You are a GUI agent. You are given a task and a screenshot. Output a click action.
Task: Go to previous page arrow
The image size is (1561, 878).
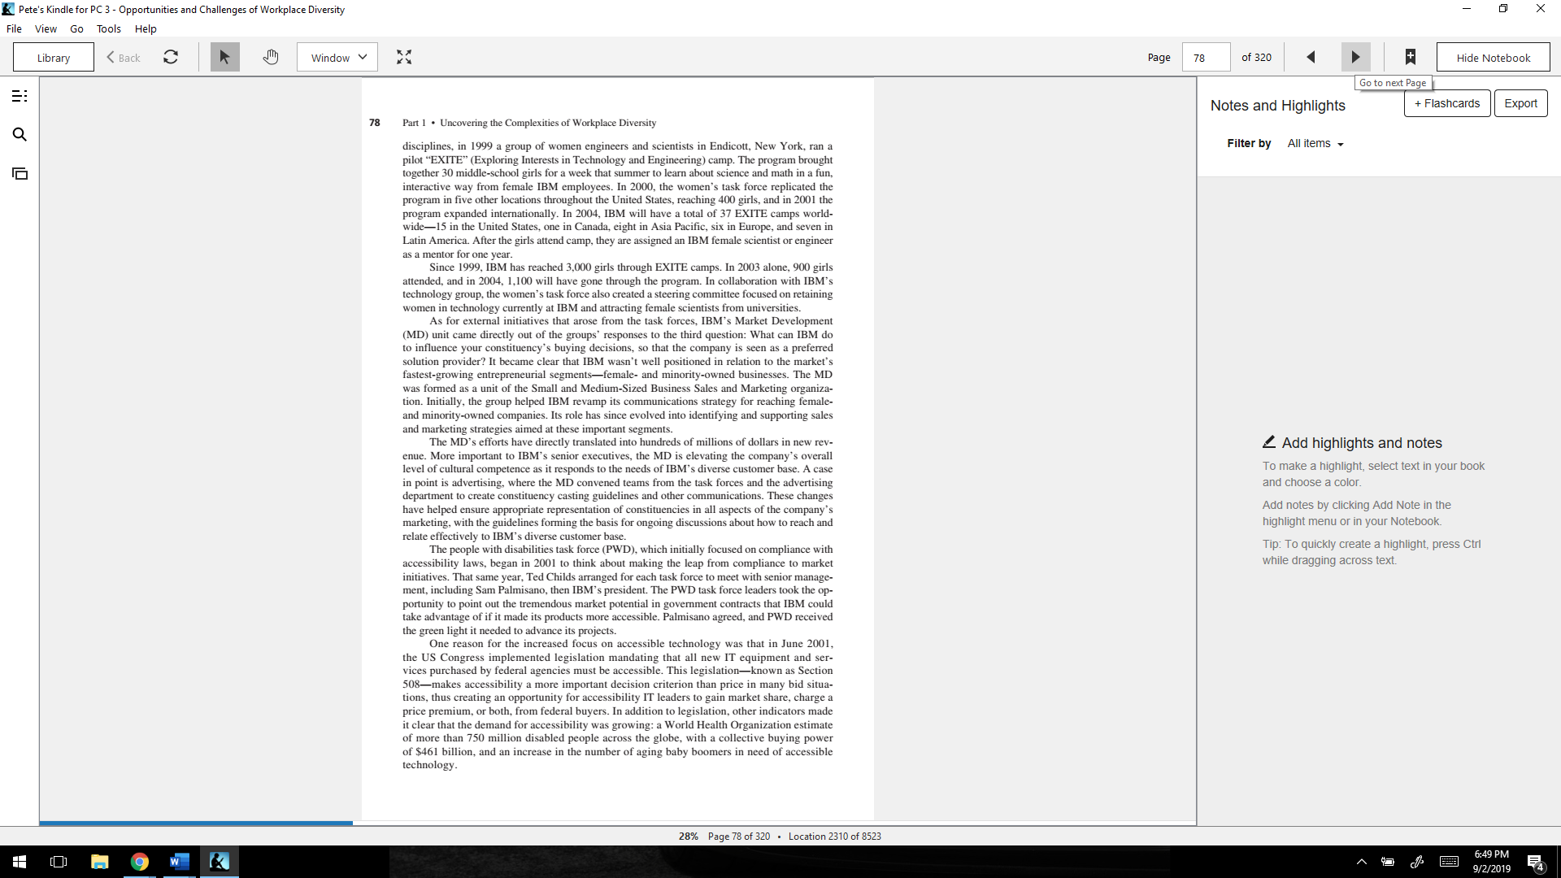click(x=1311, y=58)
